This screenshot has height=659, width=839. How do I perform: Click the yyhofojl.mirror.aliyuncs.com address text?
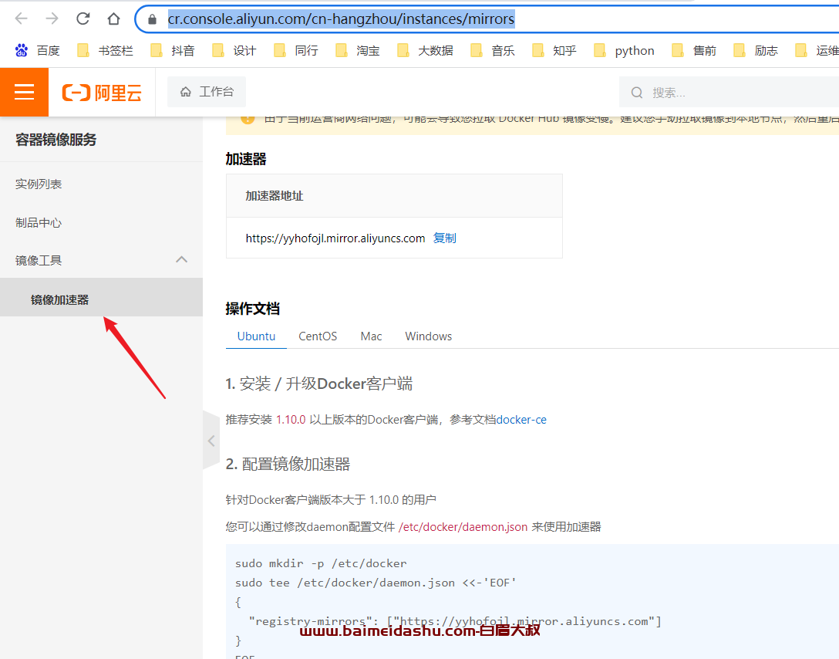335,238
